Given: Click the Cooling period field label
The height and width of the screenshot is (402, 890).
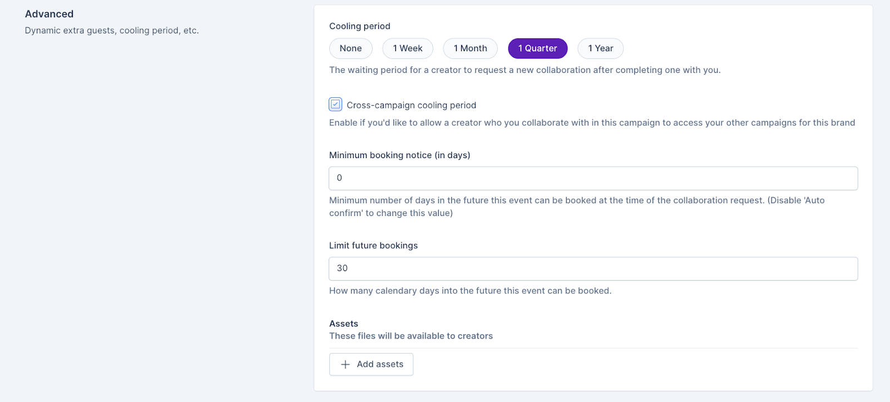Looking at the screenshot, I should 359,26.
